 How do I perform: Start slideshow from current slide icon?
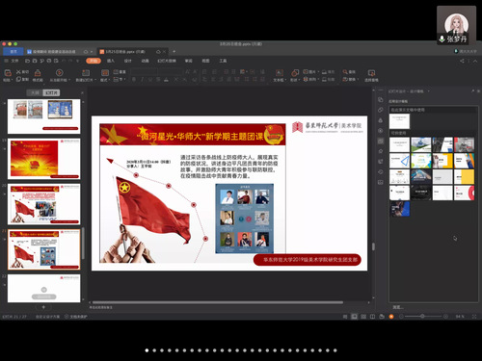click(59, 73)
